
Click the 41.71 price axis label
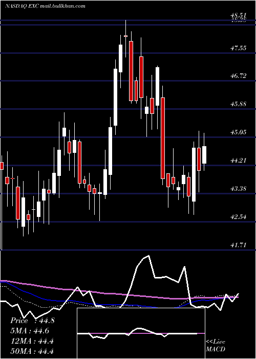(239, 245)
